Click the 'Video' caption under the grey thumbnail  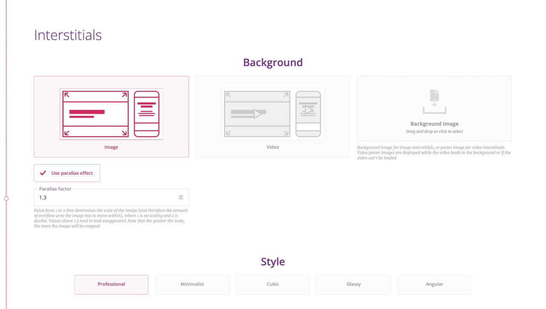click(x=273, y=147)
